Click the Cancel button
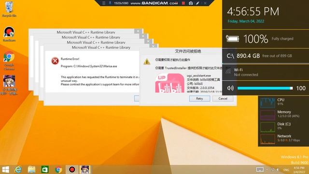Image resolution: width=309 pixels, height=174 pixels. point(223,99)
